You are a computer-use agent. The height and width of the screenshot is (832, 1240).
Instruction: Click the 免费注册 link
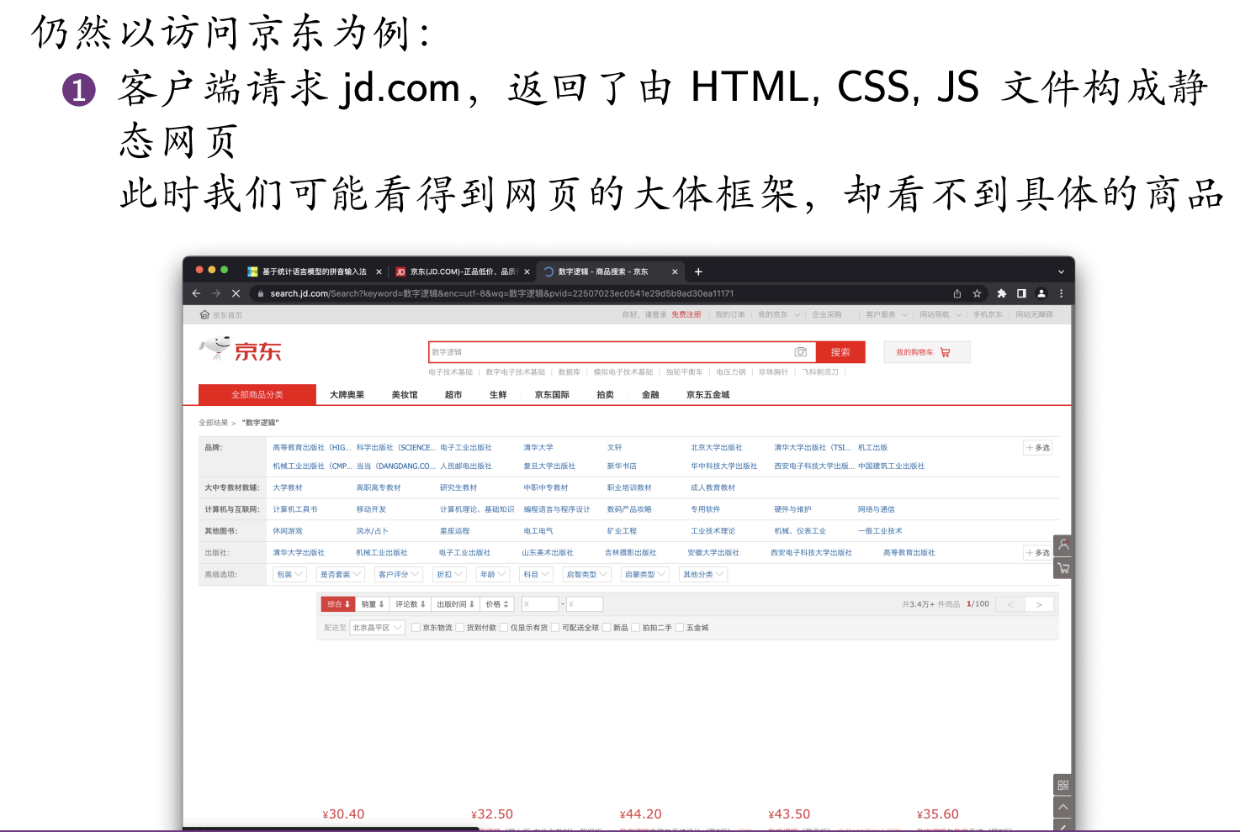click(x=686, y=313)
